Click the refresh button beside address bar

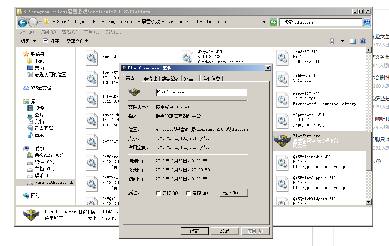point(274,22)
